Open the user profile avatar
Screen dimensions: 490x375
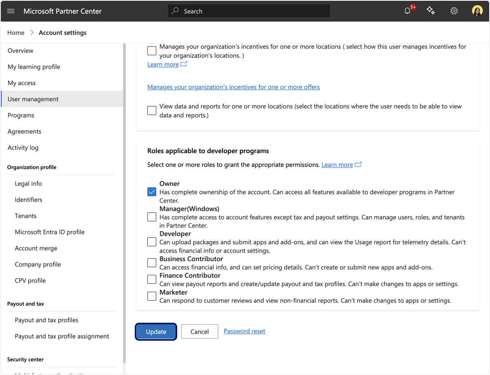click(477, 11)
